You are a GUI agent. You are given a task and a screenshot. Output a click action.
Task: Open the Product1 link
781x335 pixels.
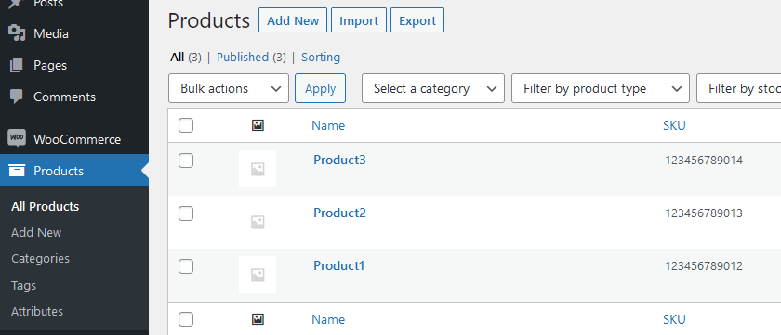tap(338, 266)
